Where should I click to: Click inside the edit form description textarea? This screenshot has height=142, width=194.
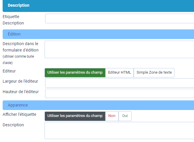click(x=119, y=49)
